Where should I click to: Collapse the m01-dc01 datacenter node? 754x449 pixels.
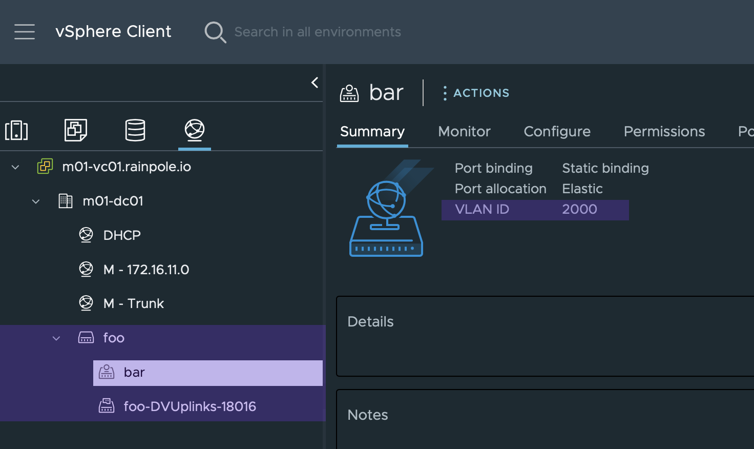(x=35, y=201)
